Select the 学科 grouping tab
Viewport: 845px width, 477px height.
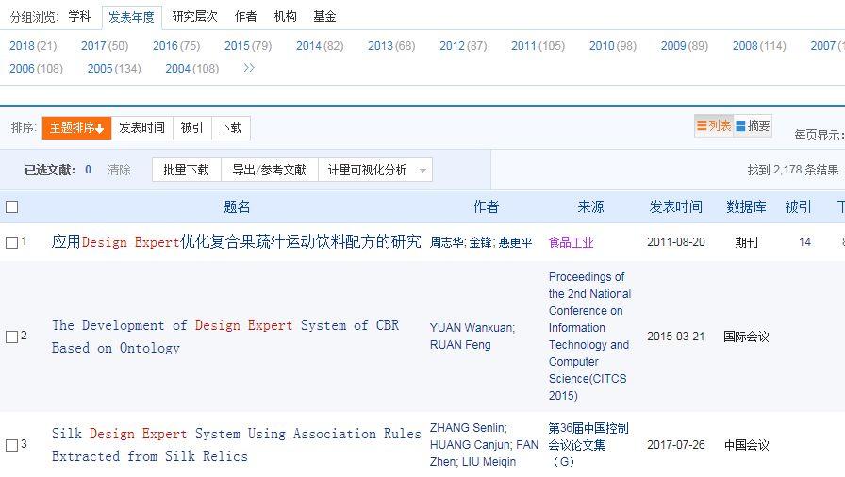tap(79, 16)
